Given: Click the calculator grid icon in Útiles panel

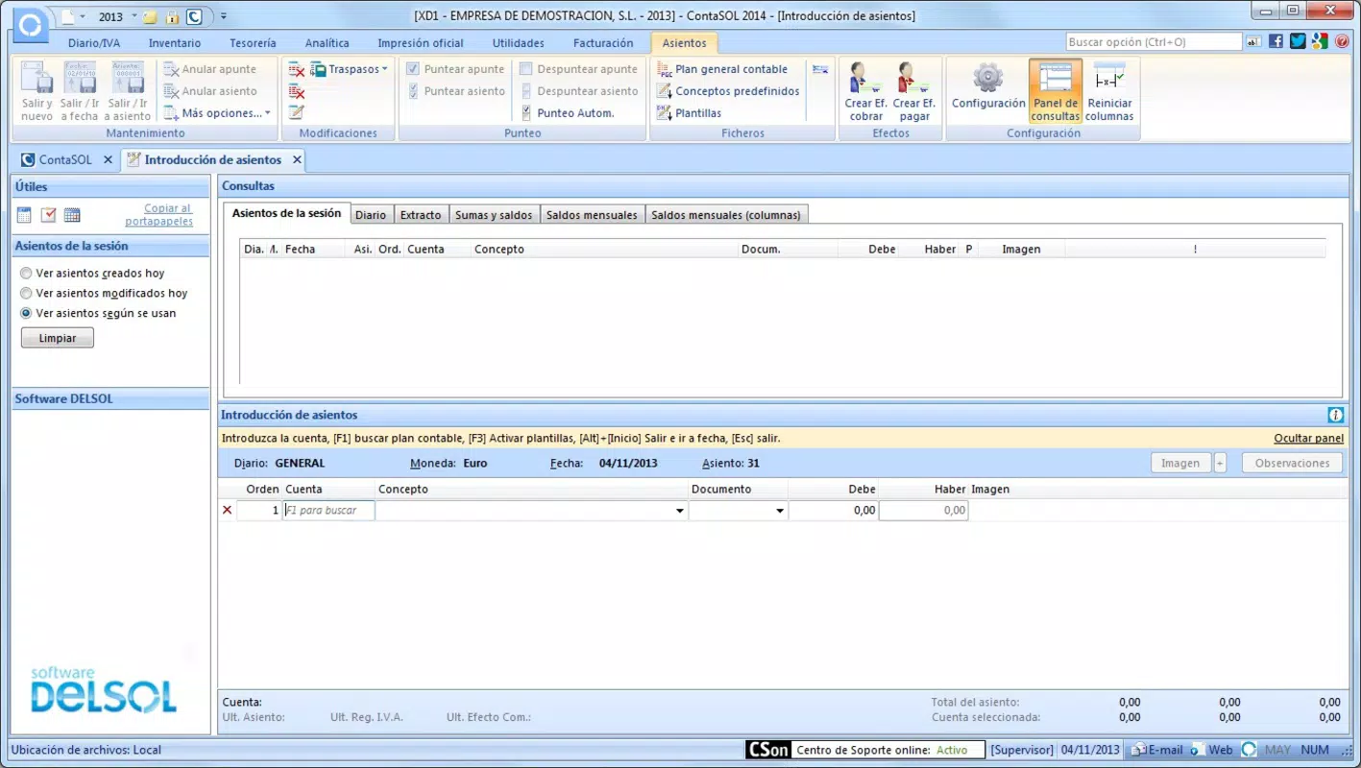Looking at the screenshot, I should pos(72,215).
